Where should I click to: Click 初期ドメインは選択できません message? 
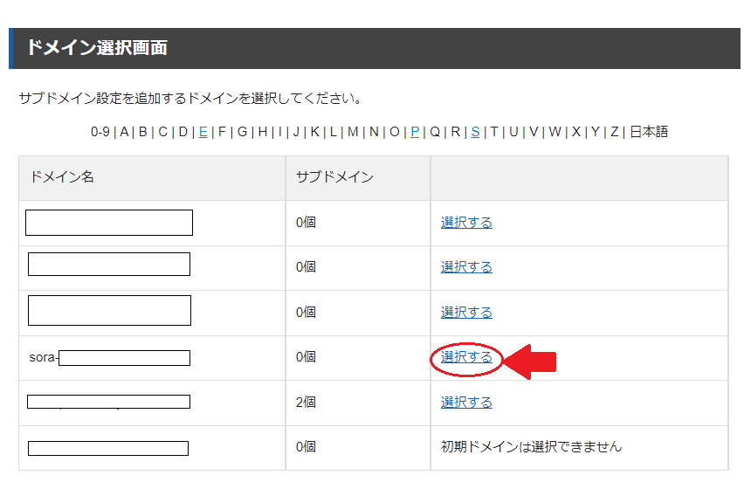[531, 446]
